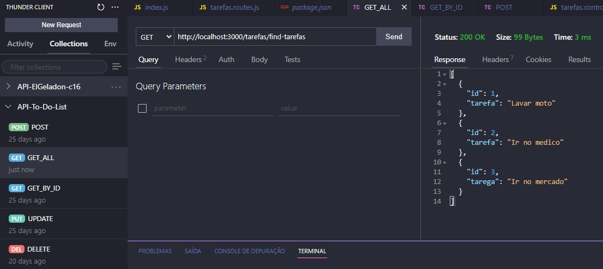Click the New Request button

[62, 25]
